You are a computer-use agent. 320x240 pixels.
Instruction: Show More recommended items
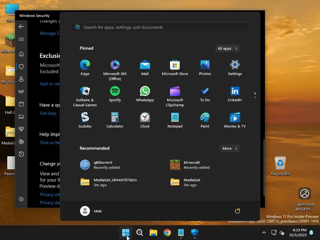coord(230,148)
